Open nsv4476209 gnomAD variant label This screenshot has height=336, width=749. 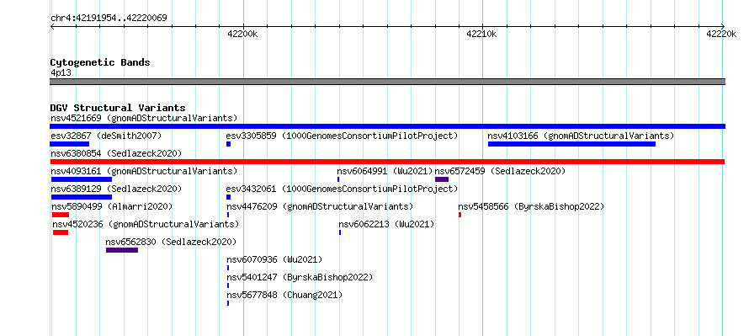(320, 206)
